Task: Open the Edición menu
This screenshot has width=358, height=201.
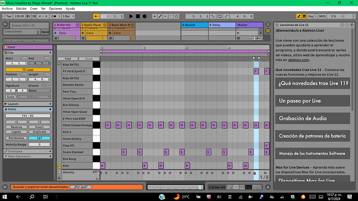Action: [21, 9]
